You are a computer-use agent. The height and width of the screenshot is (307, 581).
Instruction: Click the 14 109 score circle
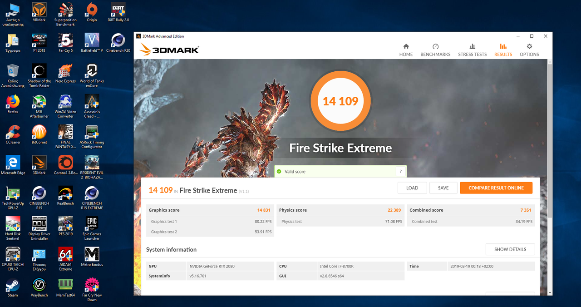tap(340, 101)
